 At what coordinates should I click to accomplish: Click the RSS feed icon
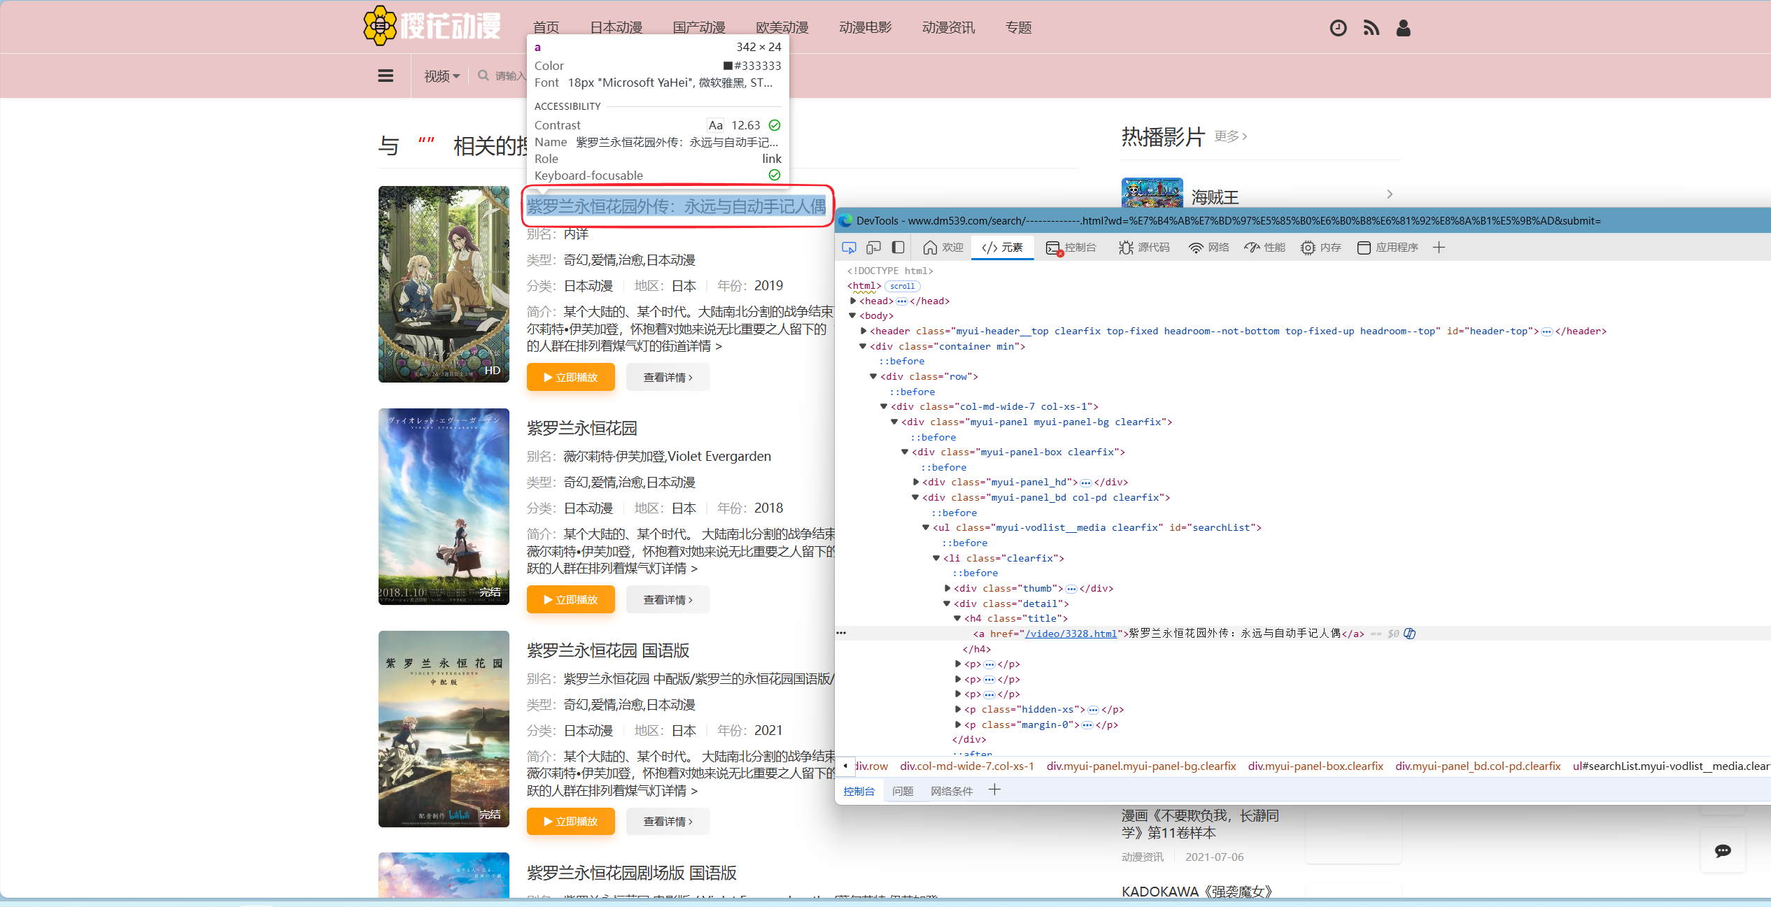point(1371,28)
